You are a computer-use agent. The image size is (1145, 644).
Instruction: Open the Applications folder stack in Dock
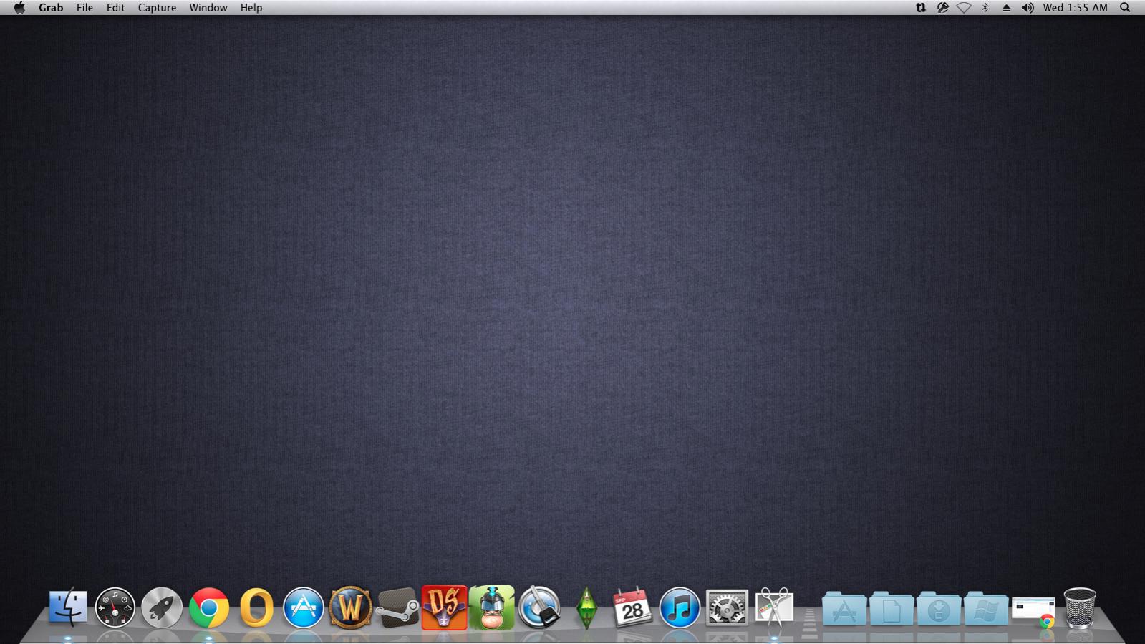point(844,608)
